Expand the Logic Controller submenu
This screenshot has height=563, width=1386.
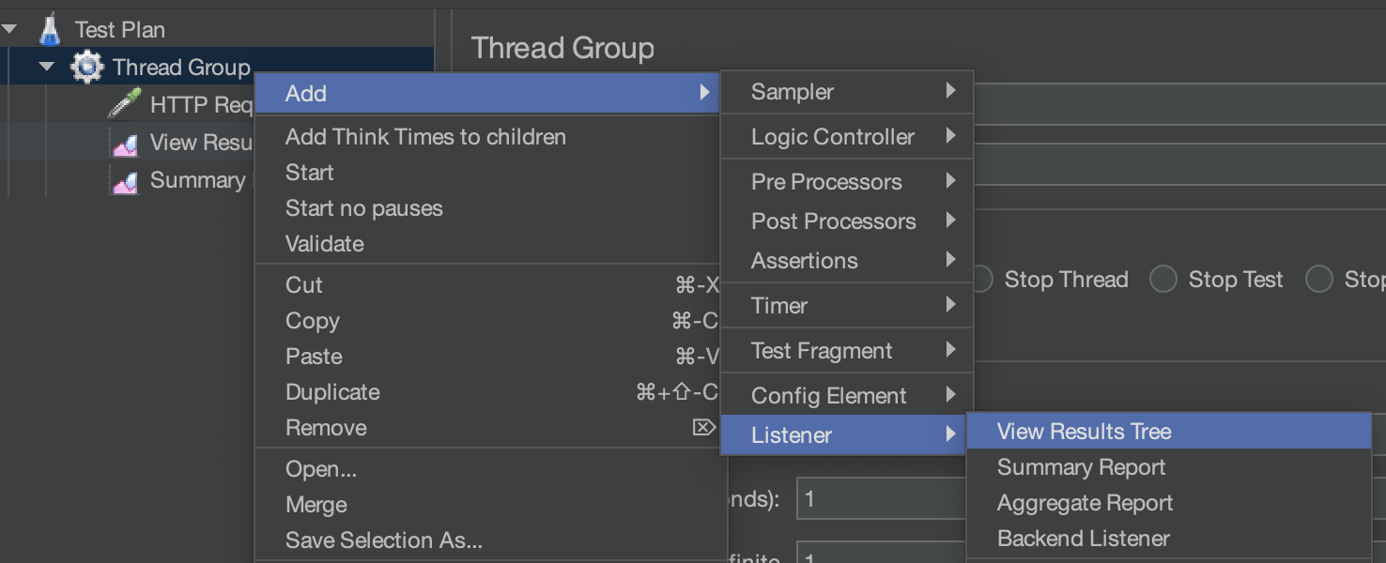(x=847, y=137)
